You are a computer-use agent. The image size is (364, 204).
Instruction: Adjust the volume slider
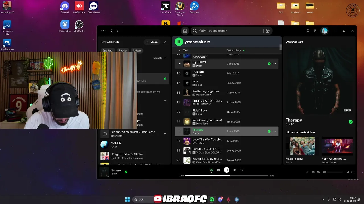coord(335,172)
